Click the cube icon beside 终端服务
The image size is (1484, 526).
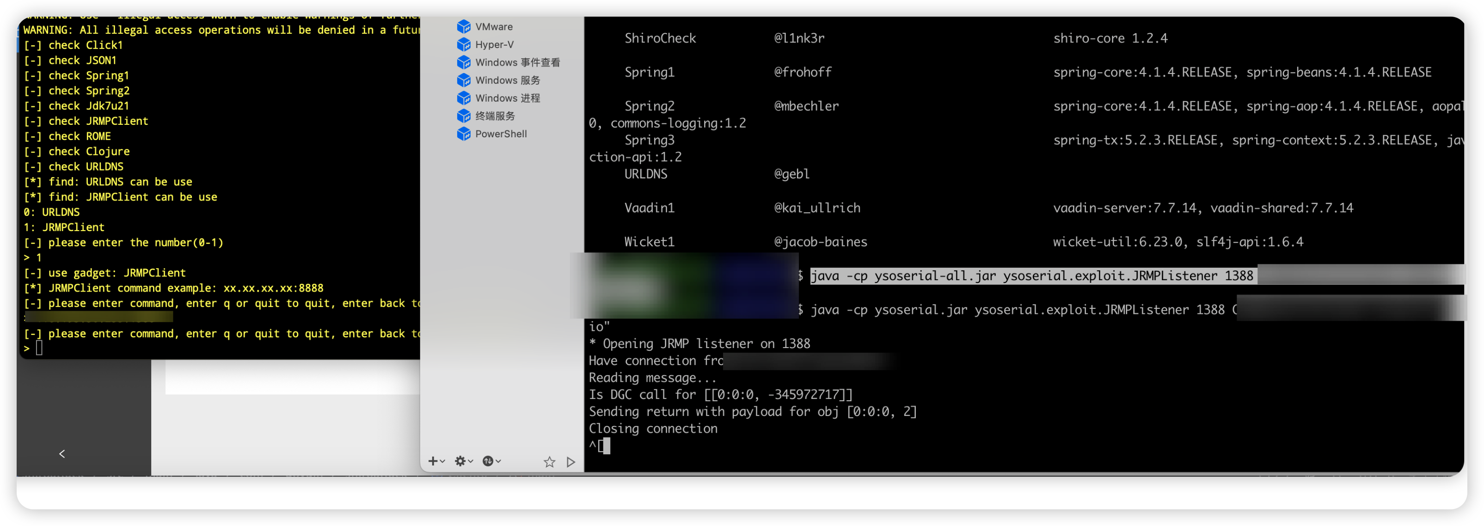click(x=463, y=116)
